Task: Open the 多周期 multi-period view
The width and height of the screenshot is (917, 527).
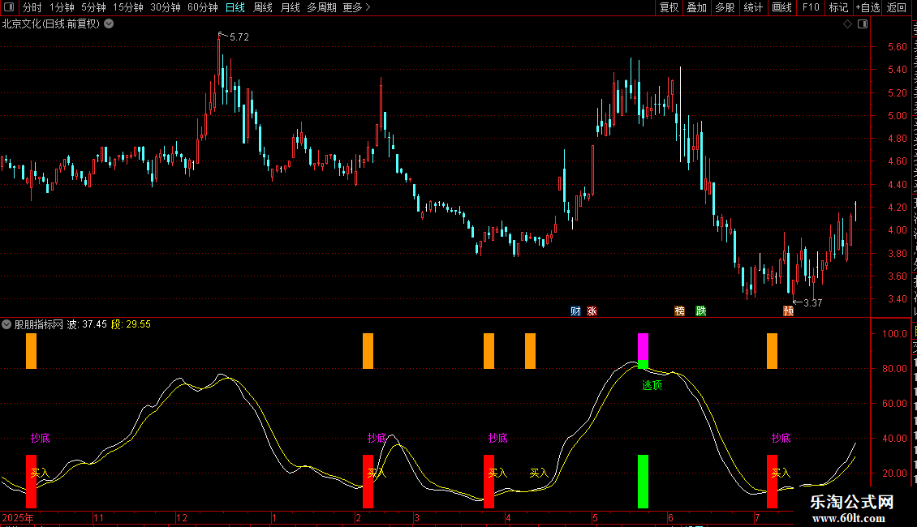Action: click(x=321, y=7)
